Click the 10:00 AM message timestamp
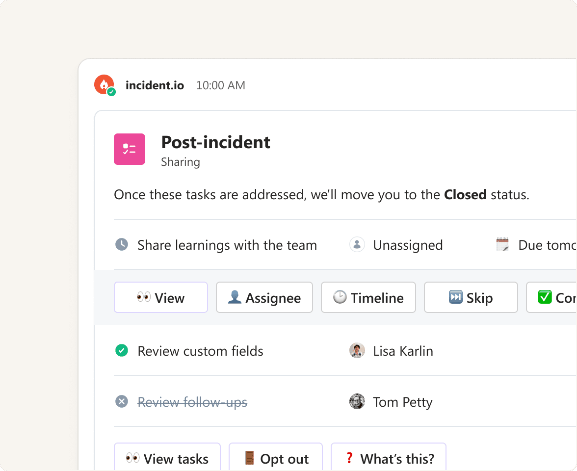 (220, 85)
